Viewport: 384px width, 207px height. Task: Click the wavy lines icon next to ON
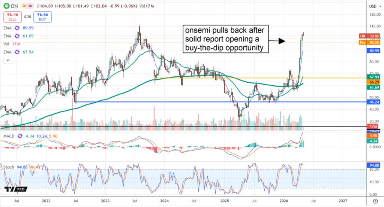click(30, 6)
